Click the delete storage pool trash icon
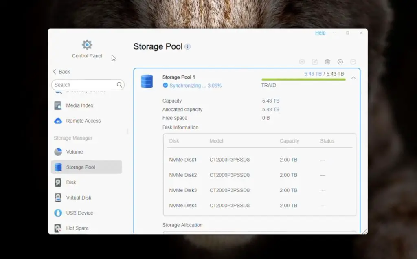Screen dimensions: 417x259 327,62
